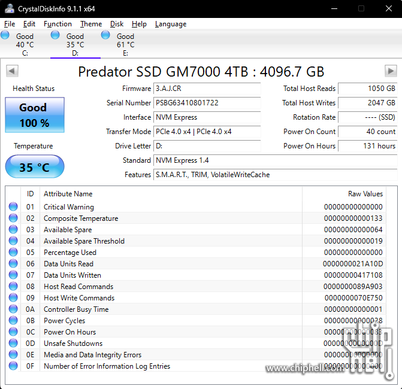This screenshot has height=389, width=402.
Task: Open the Disk menu
Action: (x=117, y=24)
